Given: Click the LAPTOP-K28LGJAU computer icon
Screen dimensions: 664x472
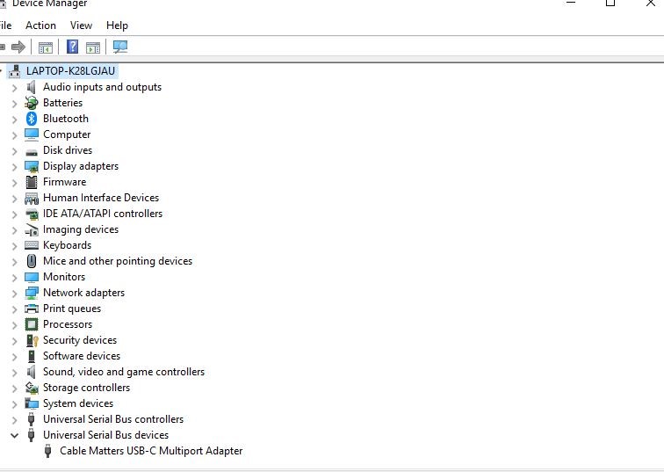Looking at the screenshot, I should tap(15, 71).
